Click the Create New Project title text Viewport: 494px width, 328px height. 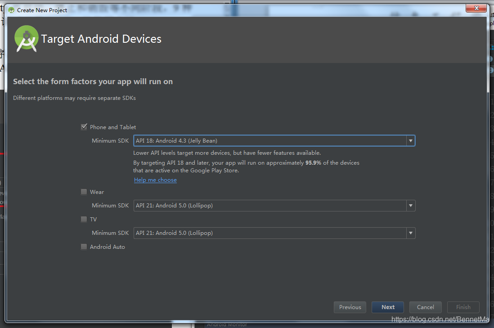coord(42,10)
